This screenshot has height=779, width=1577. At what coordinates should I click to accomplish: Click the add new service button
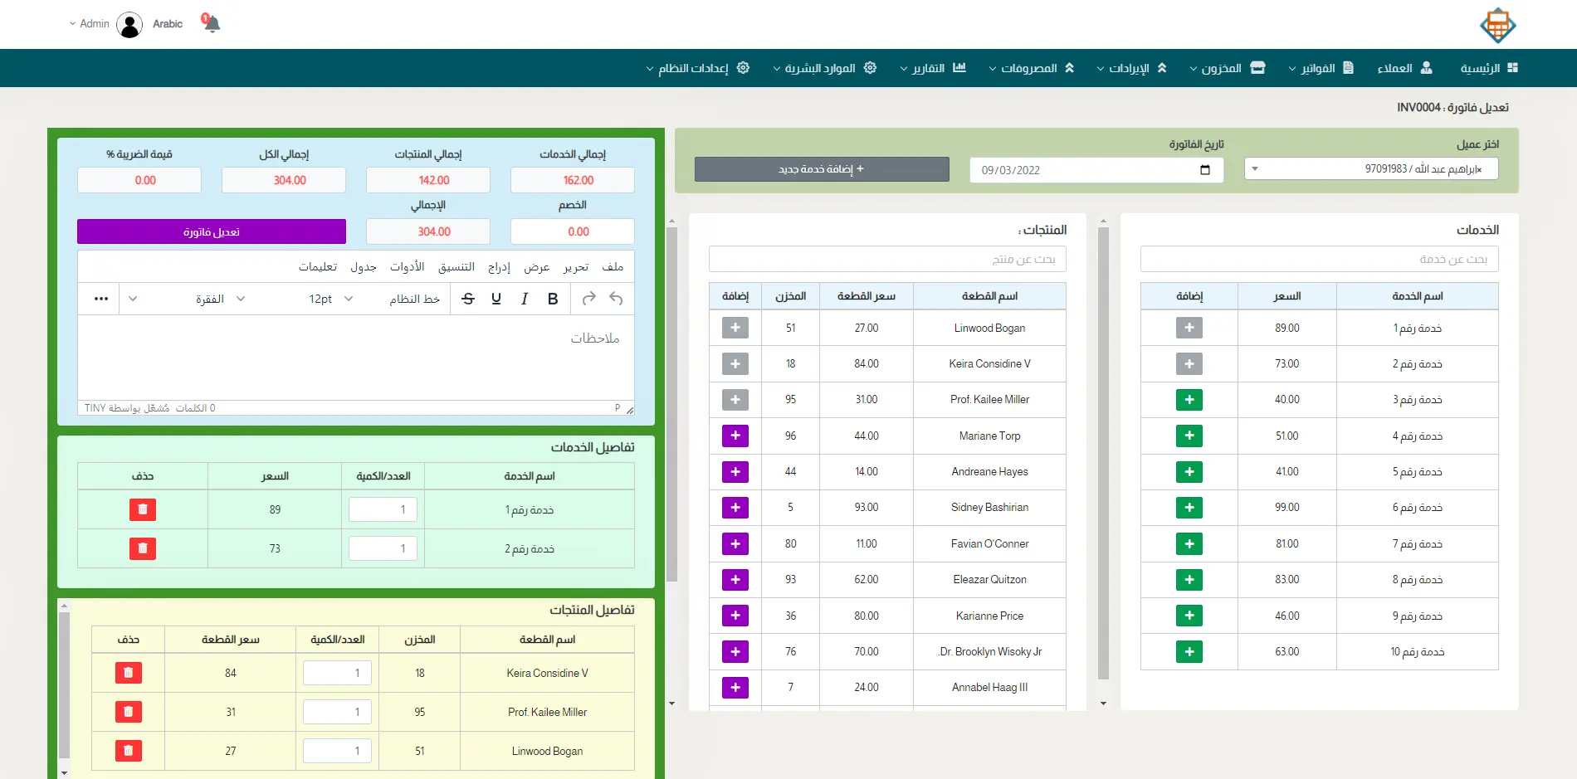pos(821,169)
